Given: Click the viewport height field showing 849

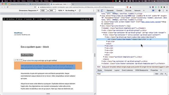Looking at the screenshot, I should click(x=52, y=11).
